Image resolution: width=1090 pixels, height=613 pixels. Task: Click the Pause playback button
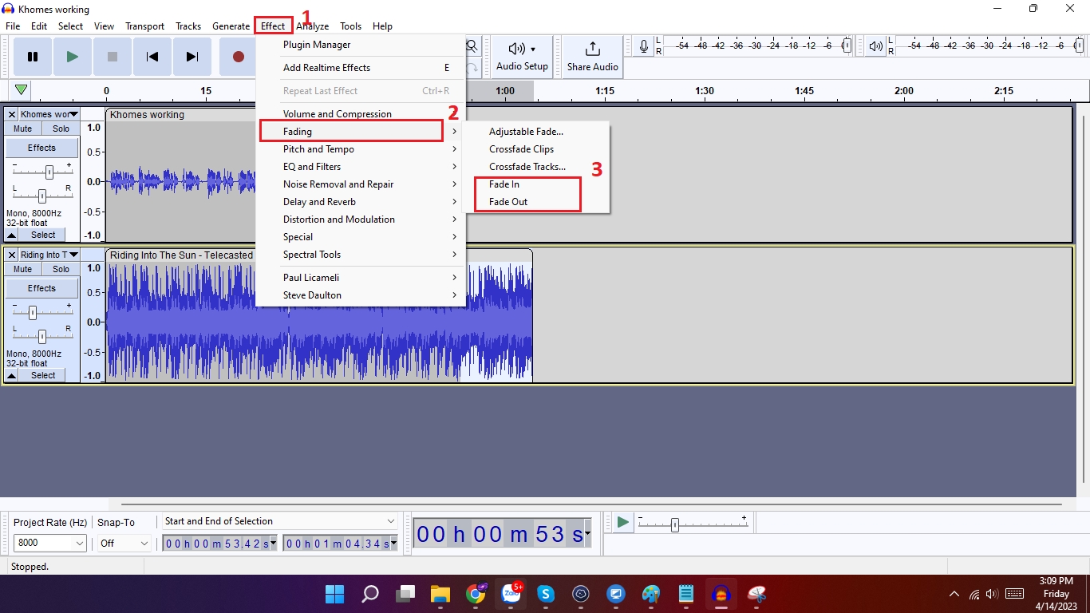33,57
